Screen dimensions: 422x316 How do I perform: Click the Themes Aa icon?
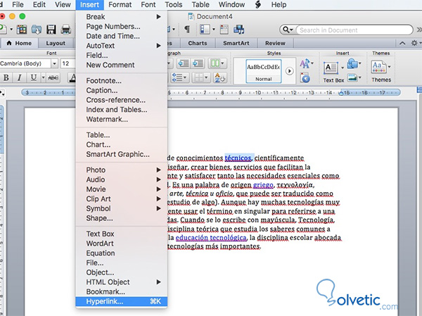coord(378,67)
